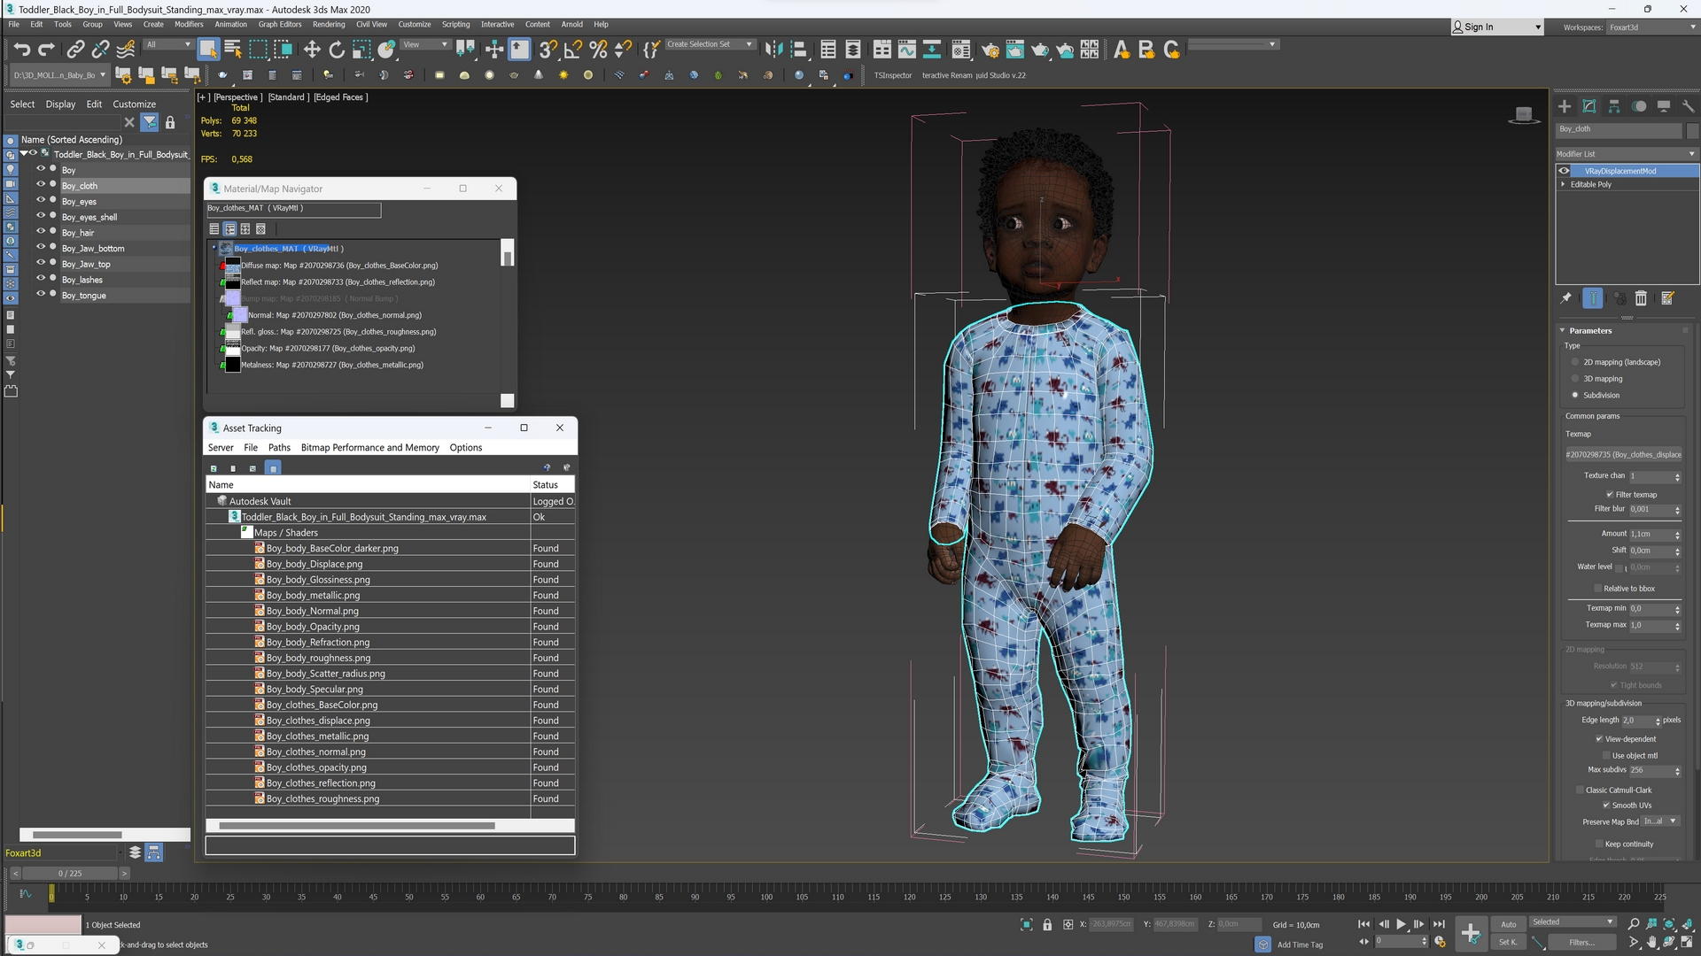Activate the Select and Link chain tool
The image size is (1701, 956).
pyautogui.click(x=76, y=50)
